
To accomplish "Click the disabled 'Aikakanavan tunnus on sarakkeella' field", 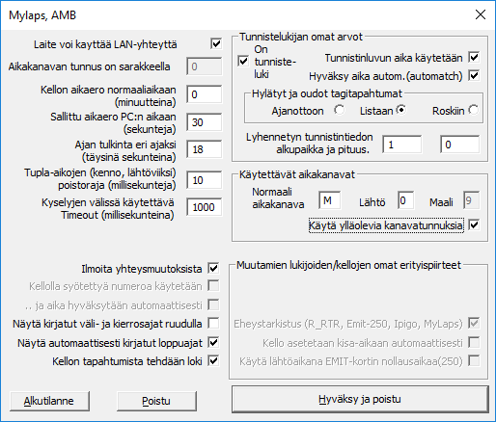I will (205, 66).
